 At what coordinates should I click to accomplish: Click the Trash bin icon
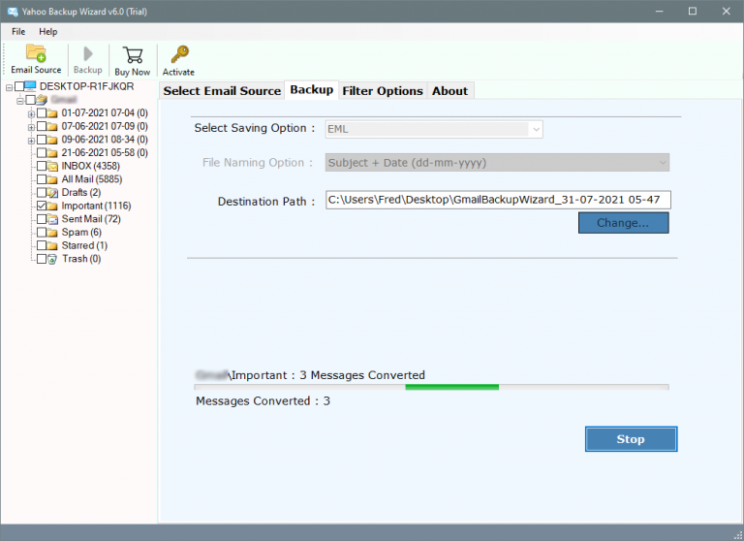(52, 259)
